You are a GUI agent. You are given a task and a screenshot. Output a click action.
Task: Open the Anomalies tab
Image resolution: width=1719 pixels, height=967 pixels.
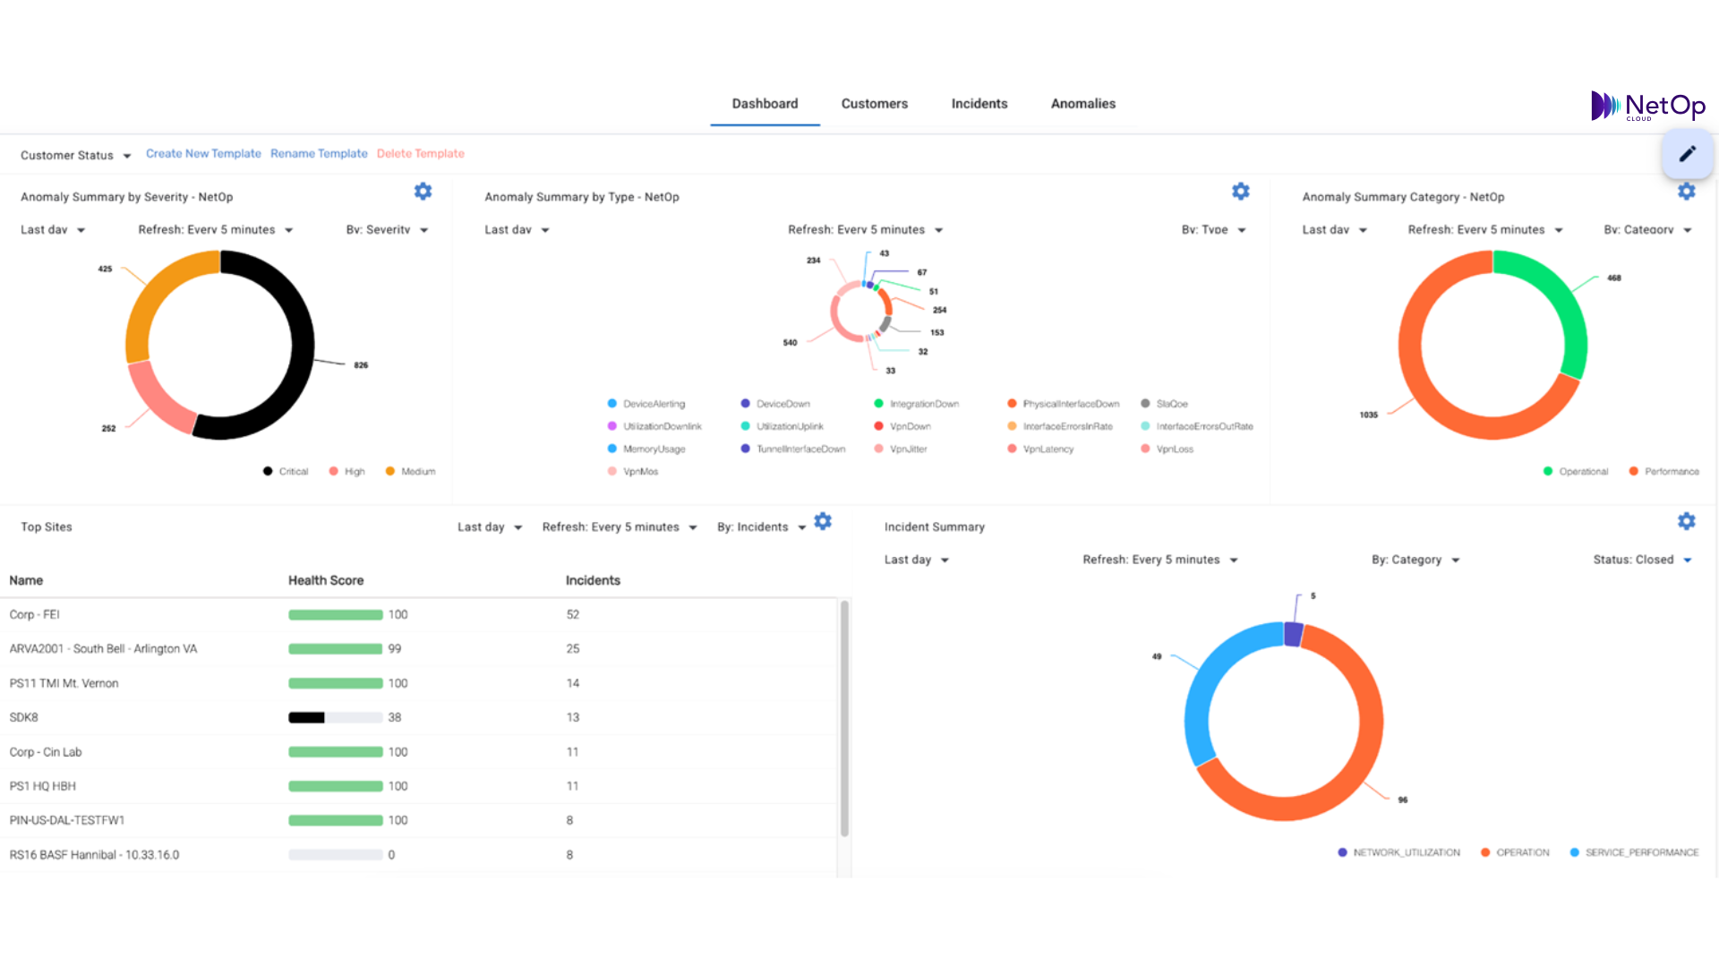pyautogui.click(x=1082, y=104)
